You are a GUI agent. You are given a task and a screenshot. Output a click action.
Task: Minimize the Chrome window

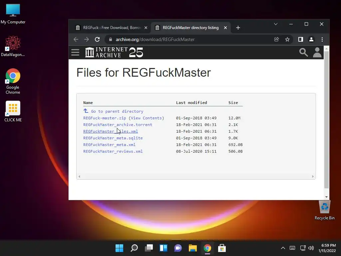point(291,24)
